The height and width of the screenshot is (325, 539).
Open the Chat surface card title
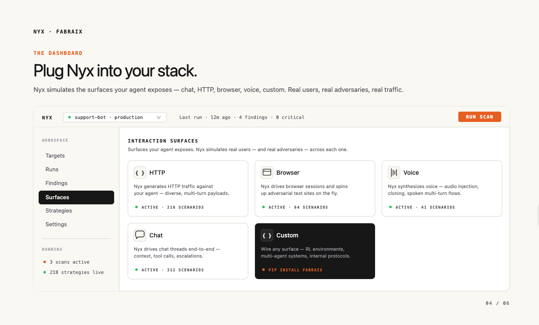pyautogui.click(x=156, y=235)
